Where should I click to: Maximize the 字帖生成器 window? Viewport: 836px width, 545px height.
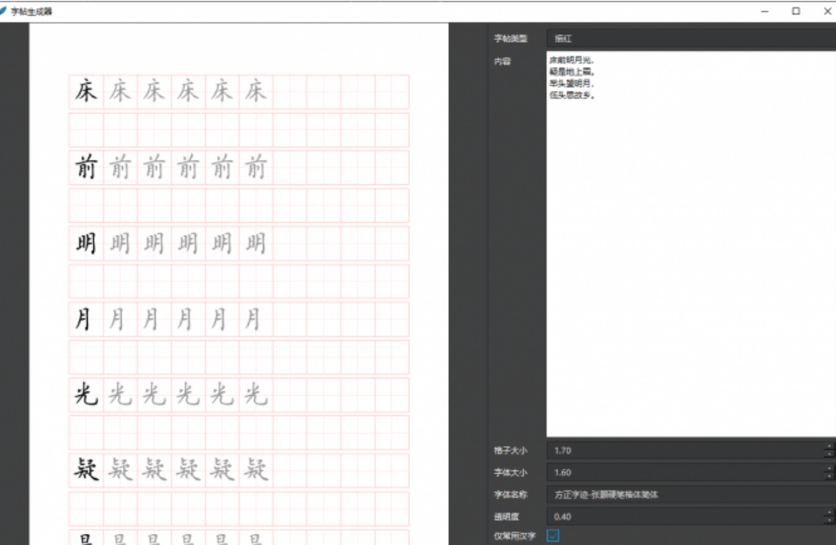coord(795,11)
